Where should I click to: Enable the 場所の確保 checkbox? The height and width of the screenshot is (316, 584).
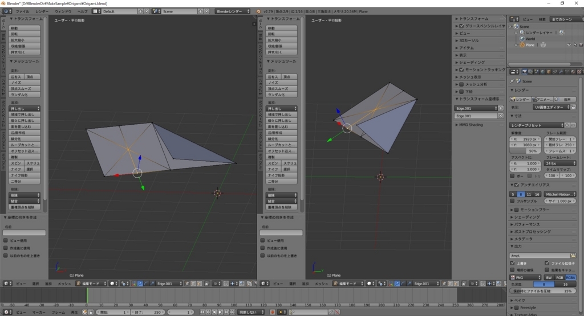513,269
